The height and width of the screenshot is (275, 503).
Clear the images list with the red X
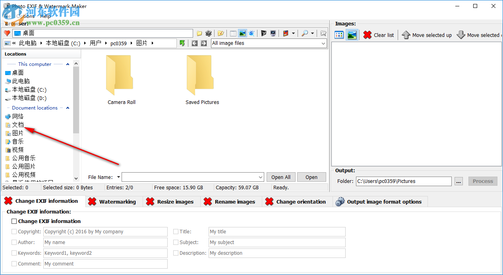tap(367, 35)
